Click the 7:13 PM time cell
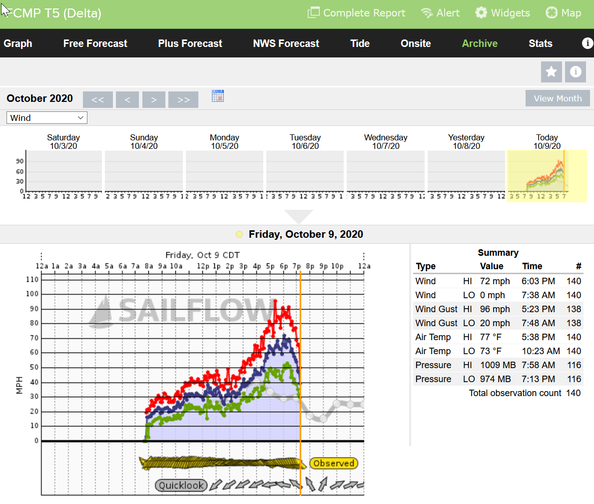 click(539, 380)
